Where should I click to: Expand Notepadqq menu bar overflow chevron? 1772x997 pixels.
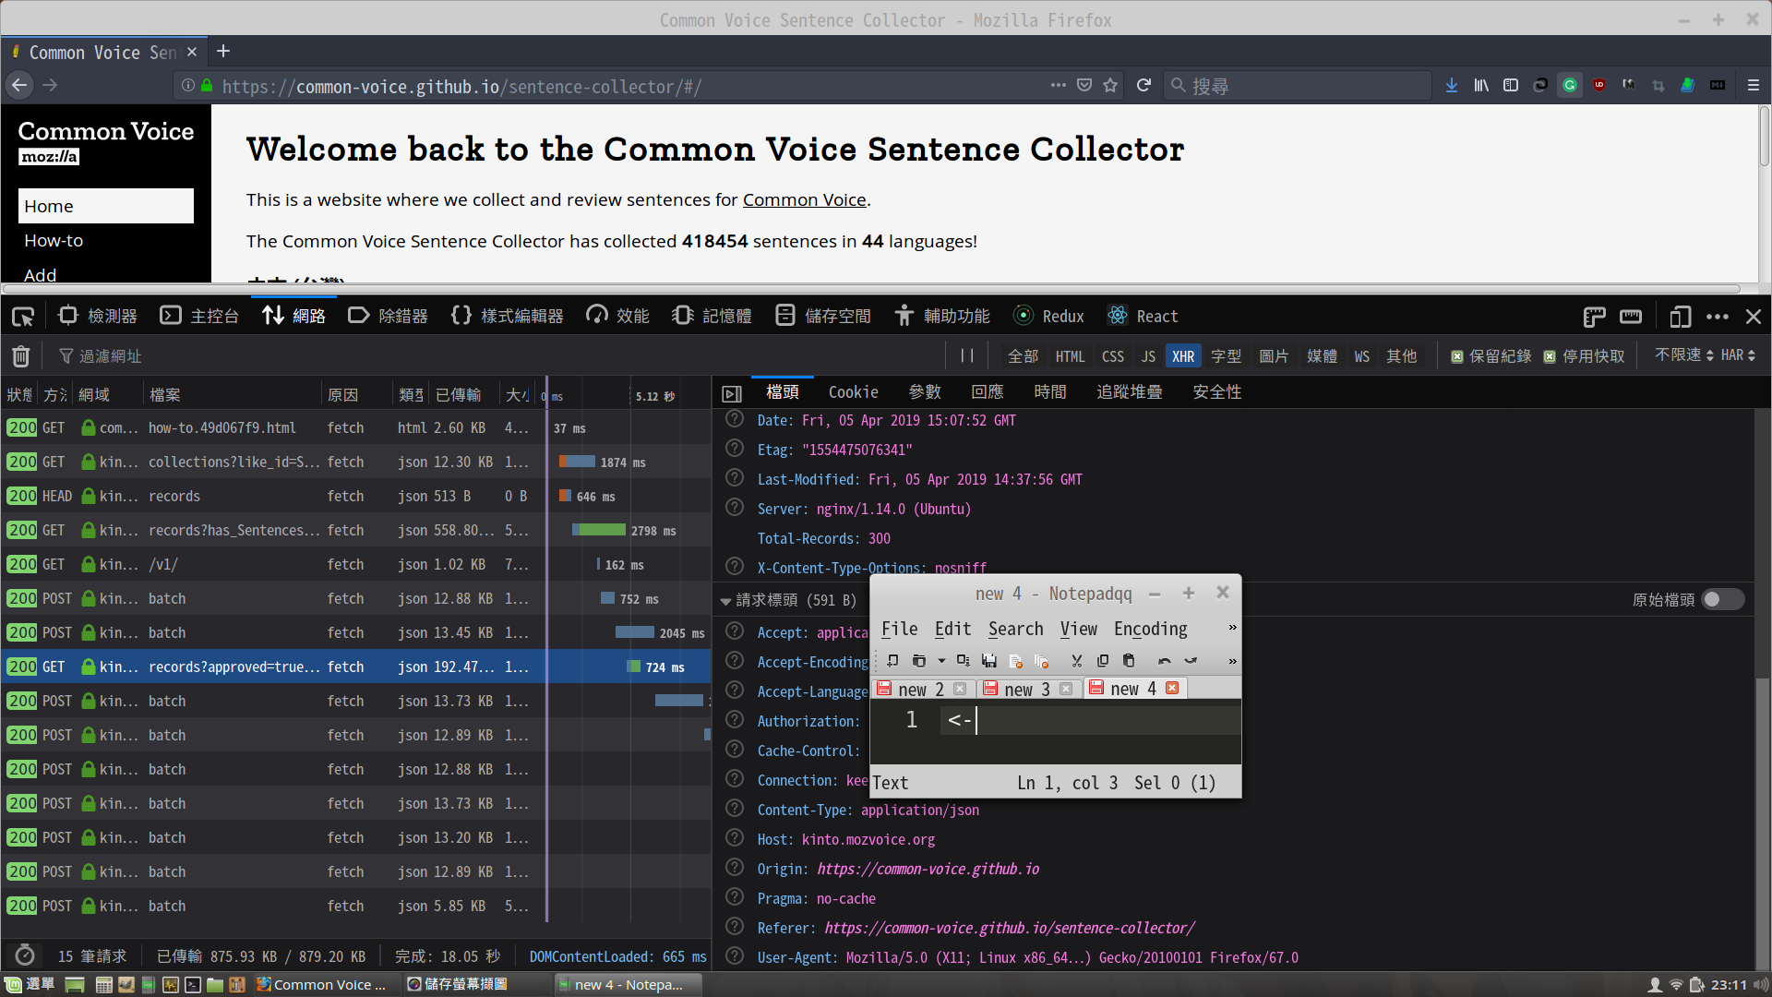pos(1232,628)
